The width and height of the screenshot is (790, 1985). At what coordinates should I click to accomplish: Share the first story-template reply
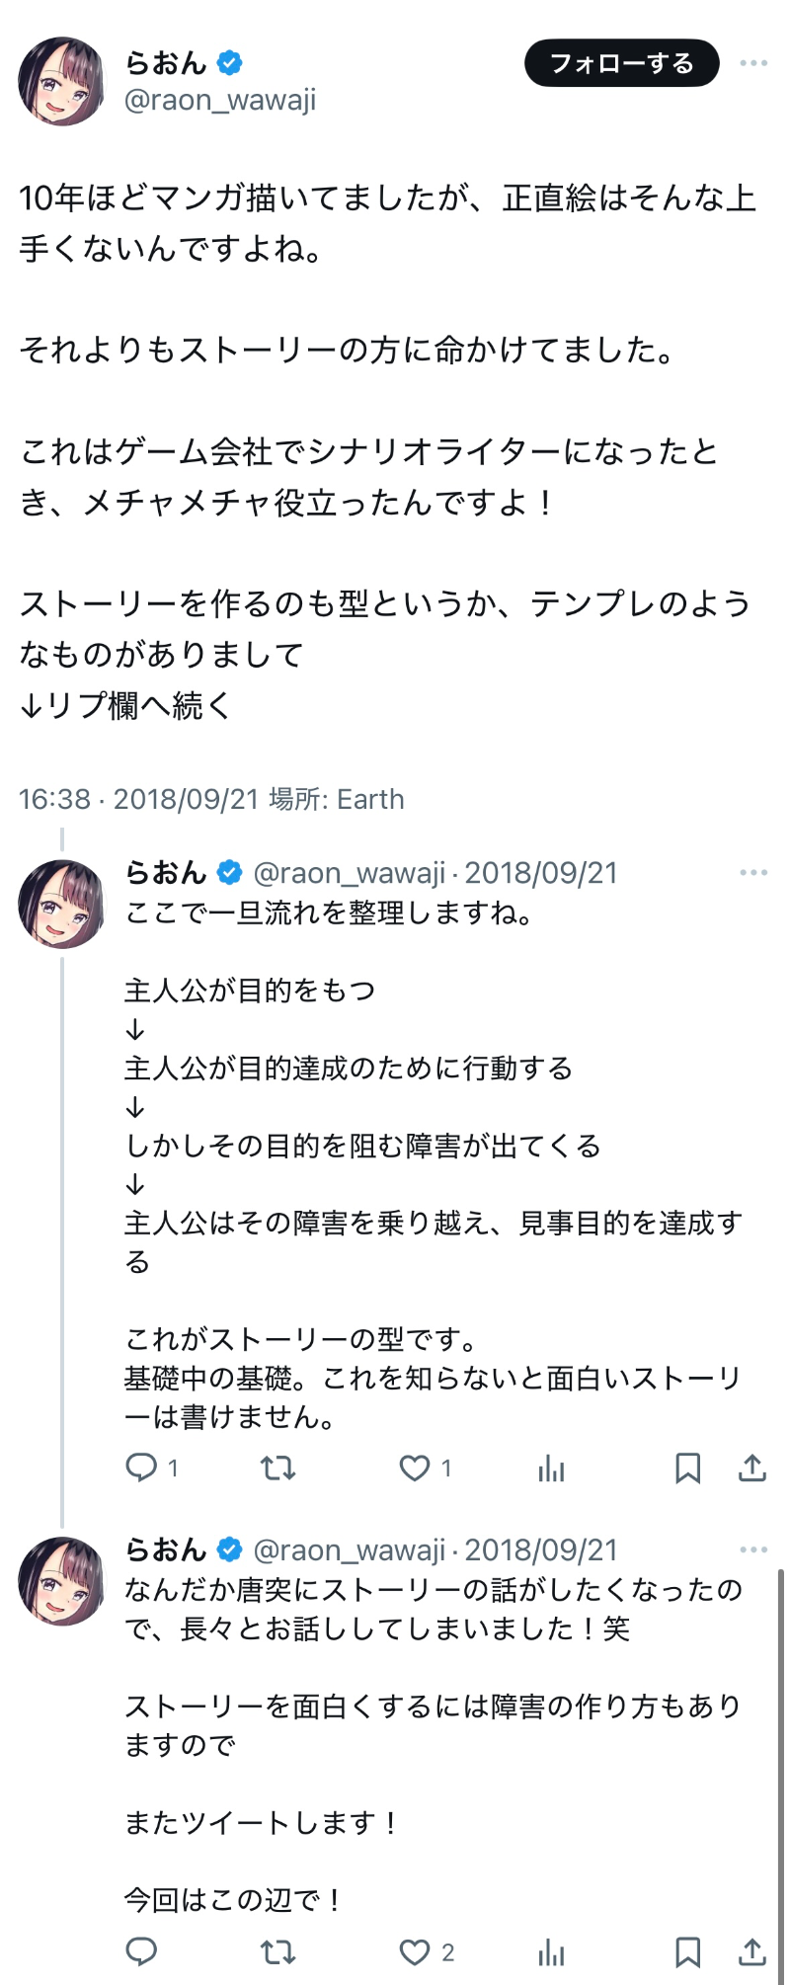[x=752, y=1469]
